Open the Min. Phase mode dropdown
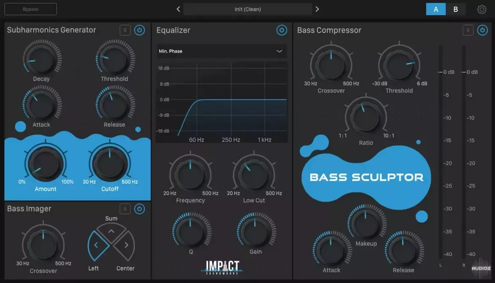This screenshot has width=495, height=283. click(222, 51)
